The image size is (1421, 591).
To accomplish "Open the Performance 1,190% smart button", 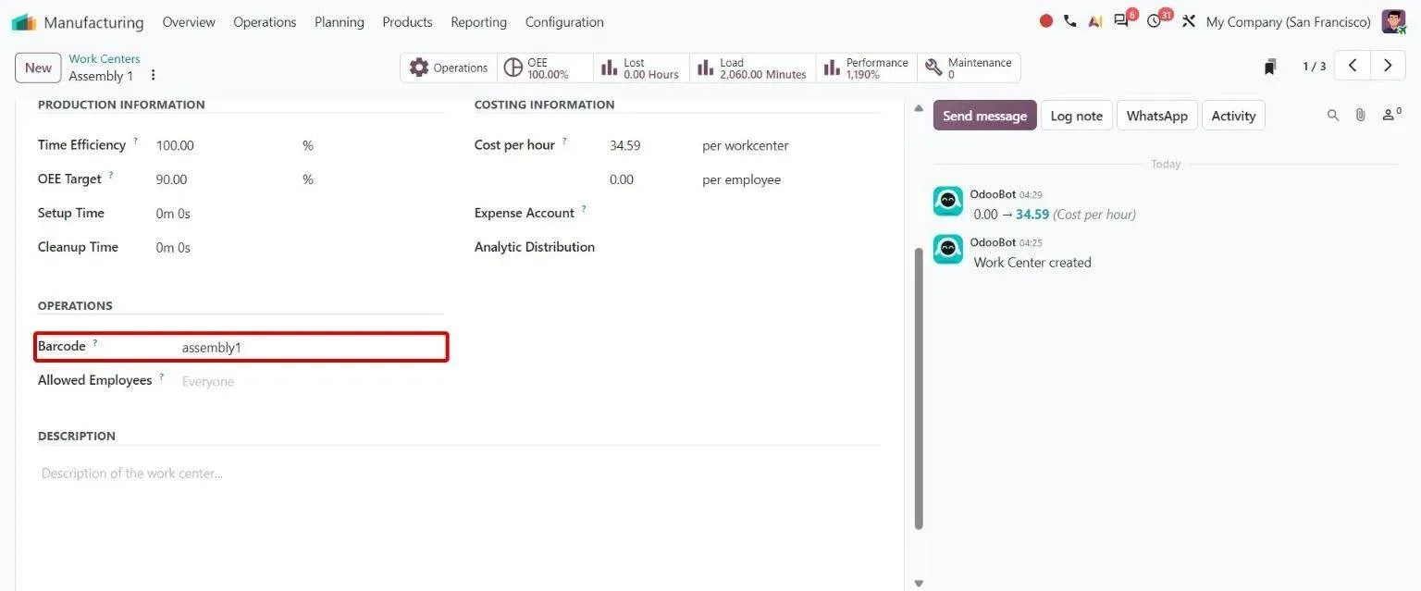I will click(x=866, y=68).
